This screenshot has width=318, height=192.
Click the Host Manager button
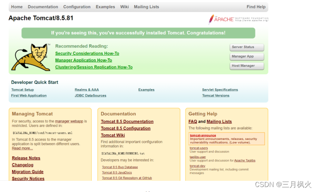[247, 66]
